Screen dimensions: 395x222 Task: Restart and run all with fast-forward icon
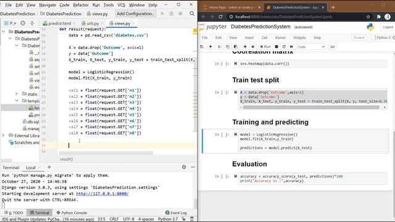point(291,47)
